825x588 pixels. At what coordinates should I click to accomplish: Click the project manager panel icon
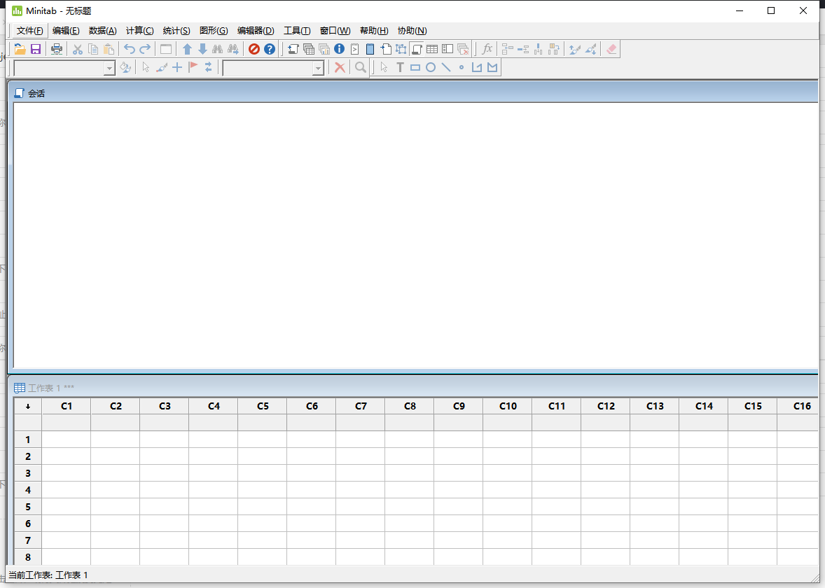click(448, 49)
